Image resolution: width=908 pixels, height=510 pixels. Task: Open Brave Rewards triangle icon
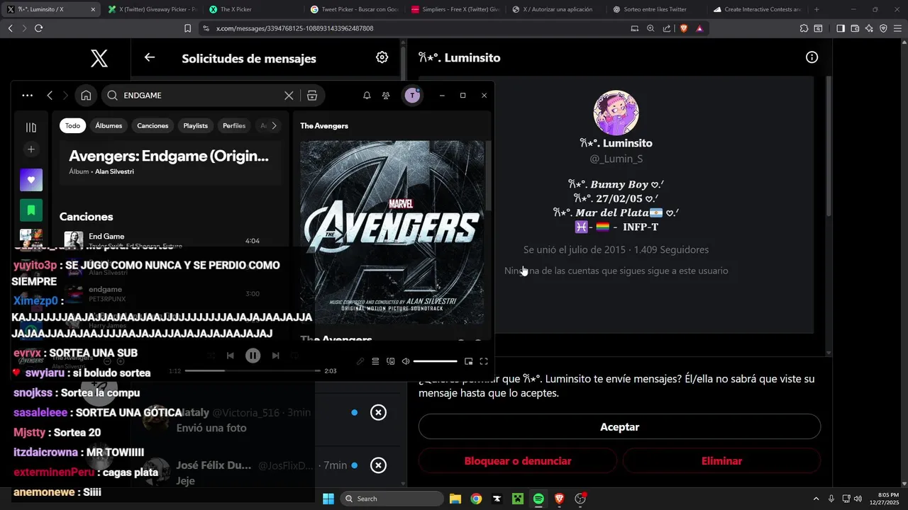click(699, 28)
